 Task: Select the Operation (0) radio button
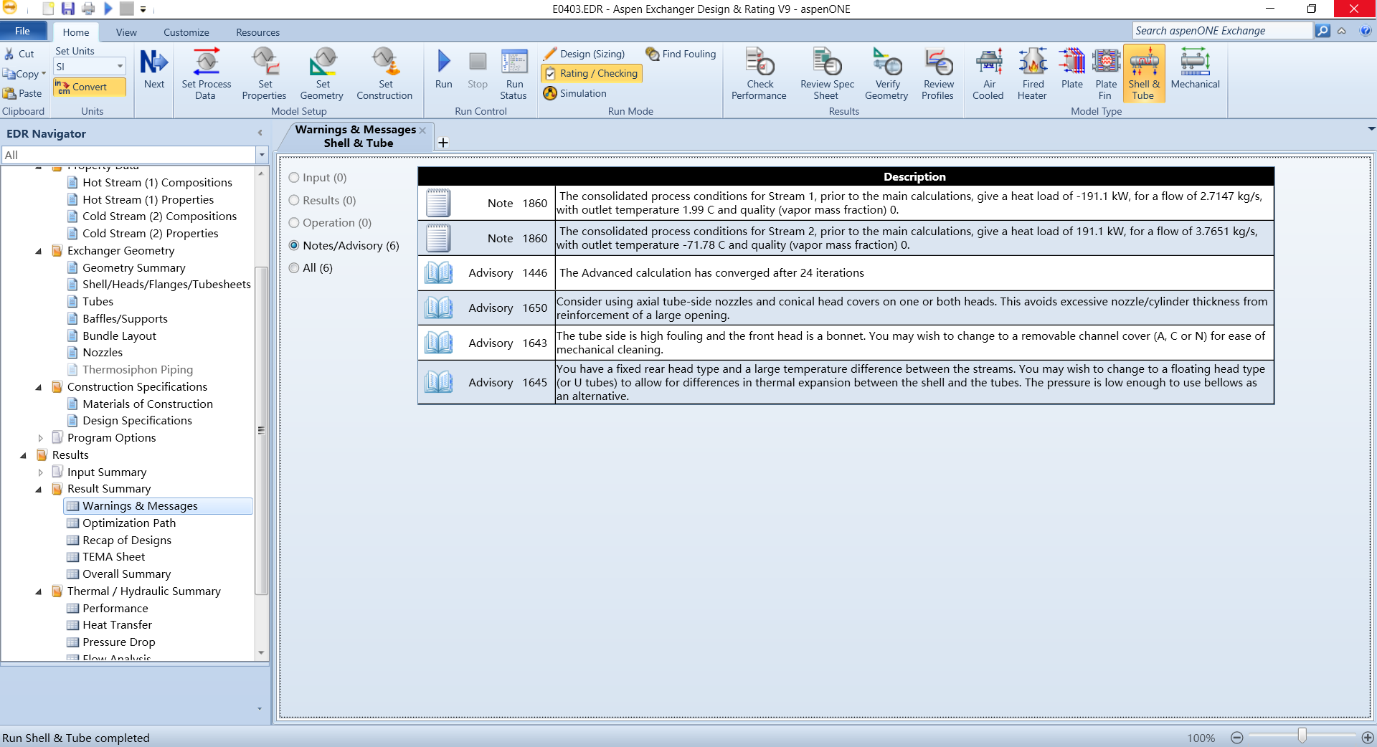tap(294, 223)
